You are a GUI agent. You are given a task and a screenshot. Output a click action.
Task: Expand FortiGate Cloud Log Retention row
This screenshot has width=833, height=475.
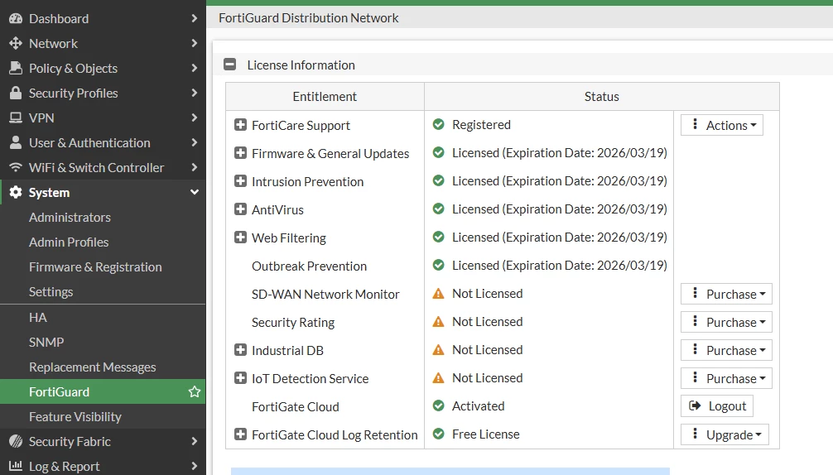click(240, 434)
